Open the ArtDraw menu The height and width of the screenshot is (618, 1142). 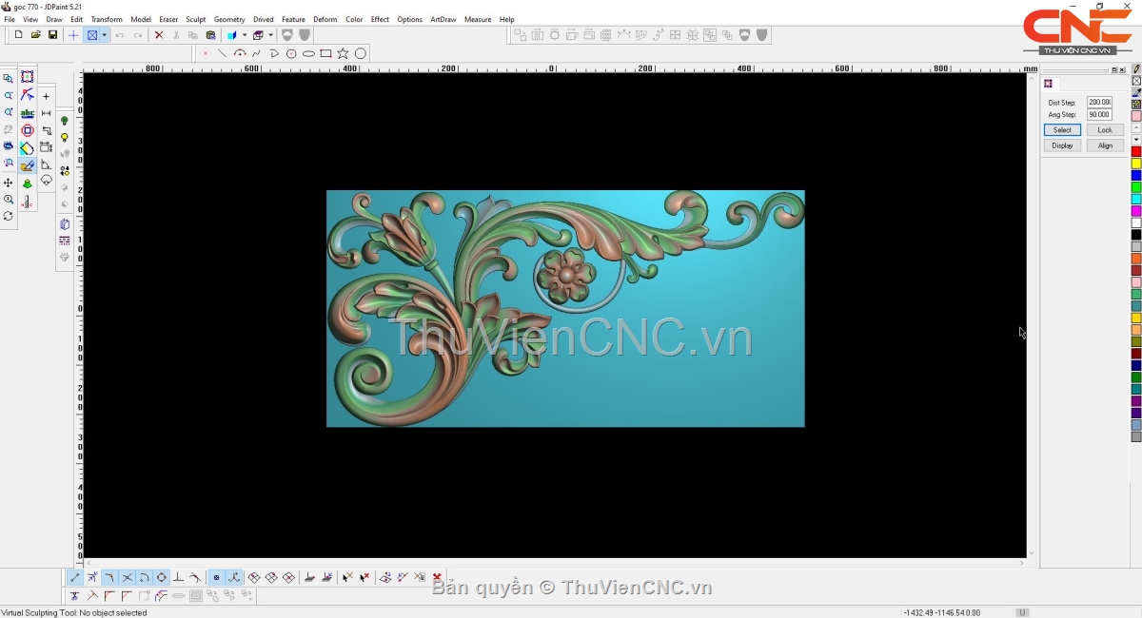[443, 19]
